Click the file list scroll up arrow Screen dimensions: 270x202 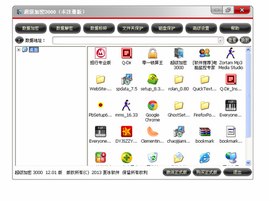[248, 50]
